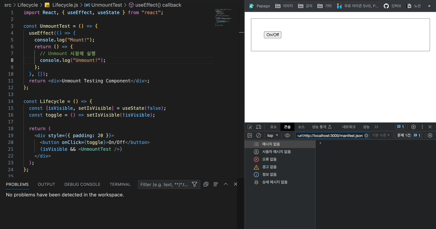Toggle the device toolbar icon in DevTools
Viewport: 436px width, 229px height.
(x=259, y=127)
